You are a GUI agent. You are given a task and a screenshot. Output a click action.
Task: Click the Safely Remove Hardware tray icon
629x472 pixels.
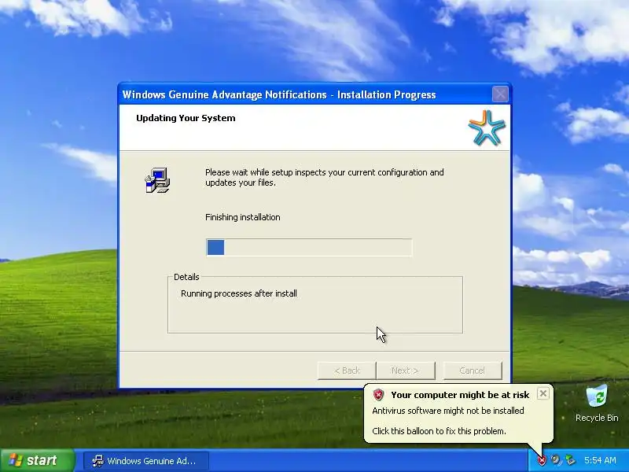pyautogui.click(x=569, y=460)
